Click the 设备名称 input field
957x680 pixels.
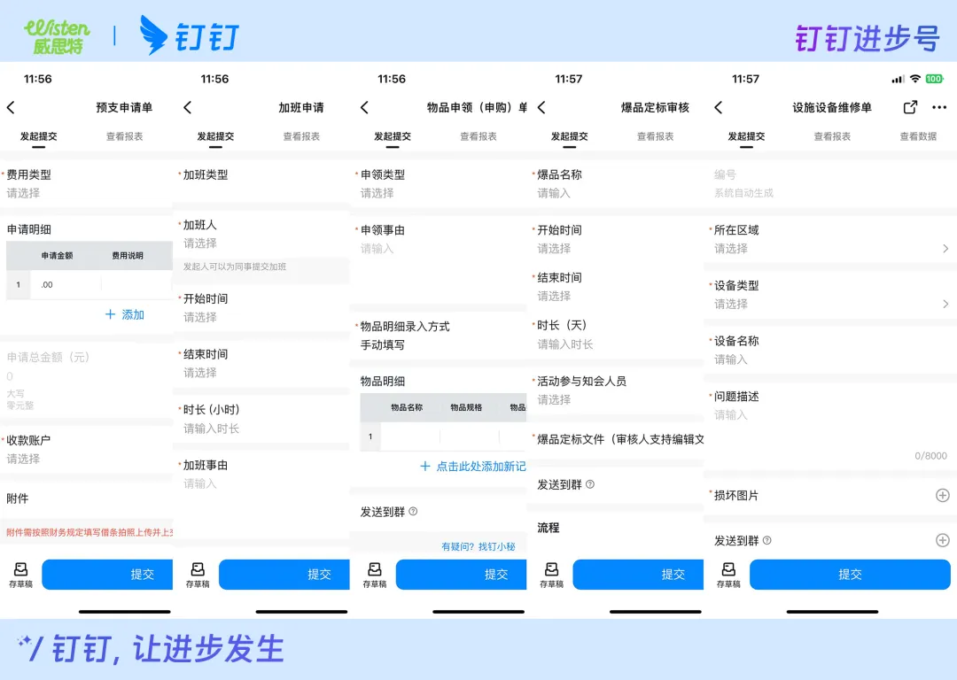830,350
